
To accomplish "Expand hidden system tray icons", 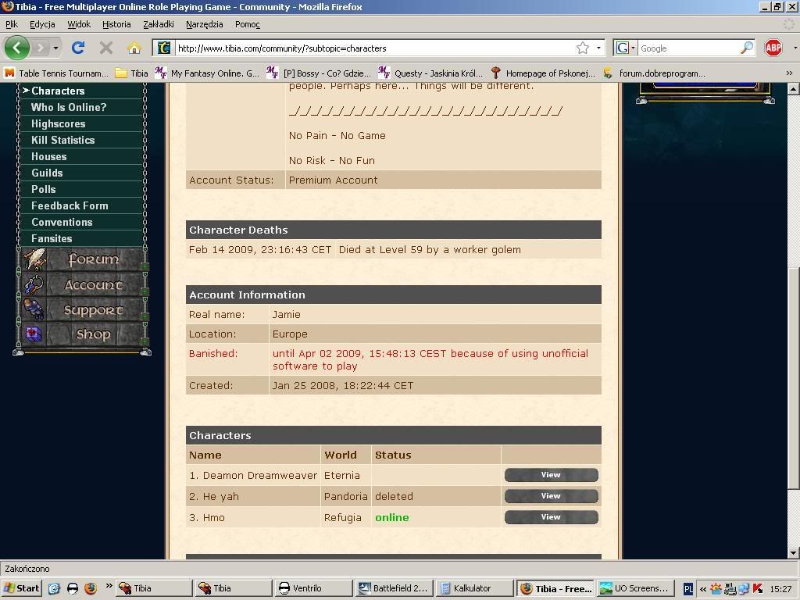I will coord(702,589).
